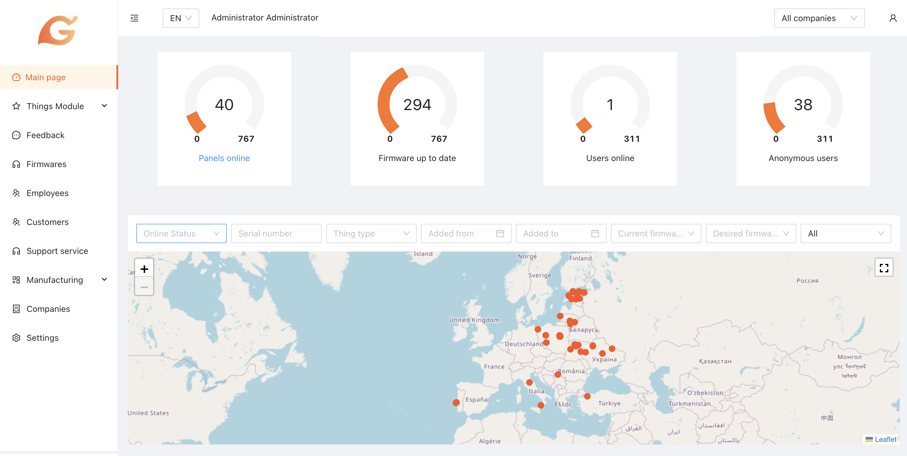Viewport: 907px width, 456px height.
Task: Click the Added to calendar icon
Action: click(595, 233)
